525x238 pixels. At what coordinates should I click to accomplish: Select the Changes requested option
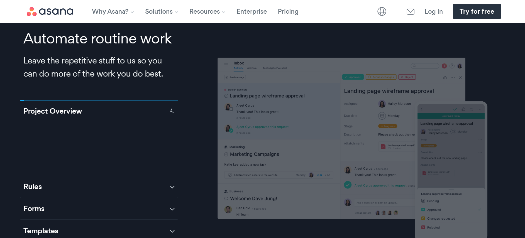(x=451, y=219)
